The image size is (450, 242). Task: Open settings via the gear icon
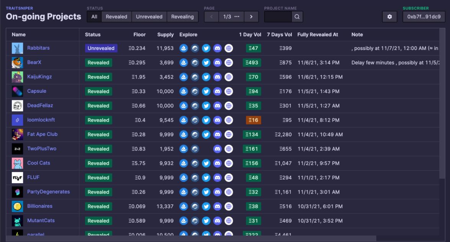click(x=389, y=17)
